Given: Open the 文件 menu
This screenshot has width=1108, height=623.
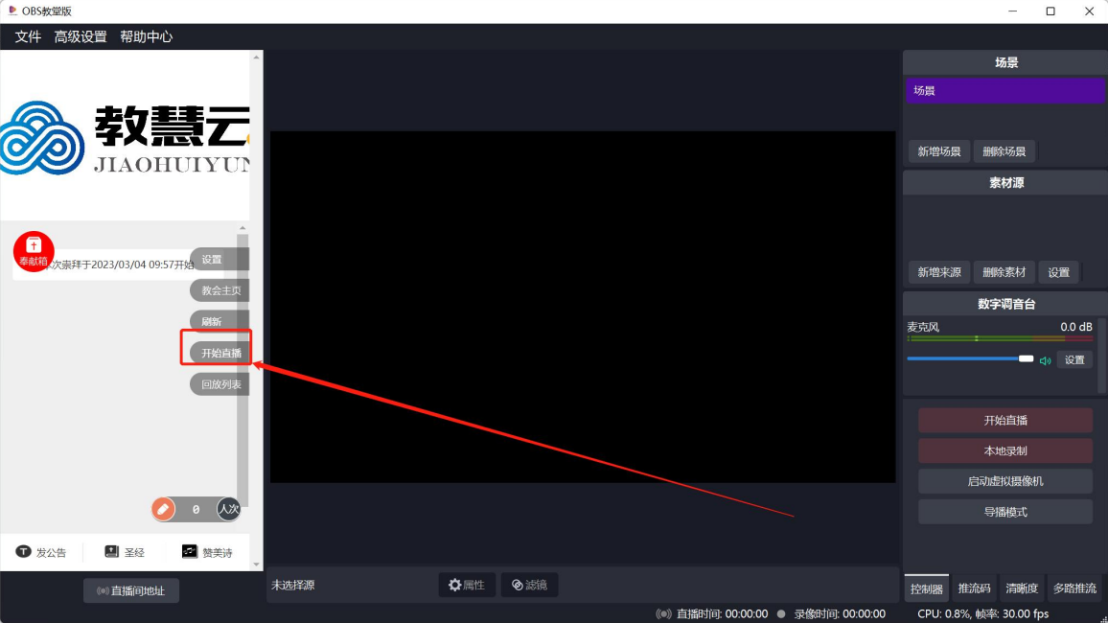Looking at the screenshot, I should [x=27, y=36].
